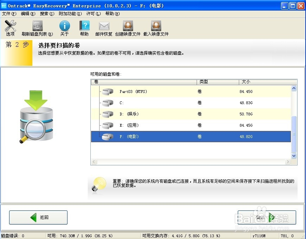Open the 搜索(S) menu
Screen dimensions: 306x239
(47, 14)
